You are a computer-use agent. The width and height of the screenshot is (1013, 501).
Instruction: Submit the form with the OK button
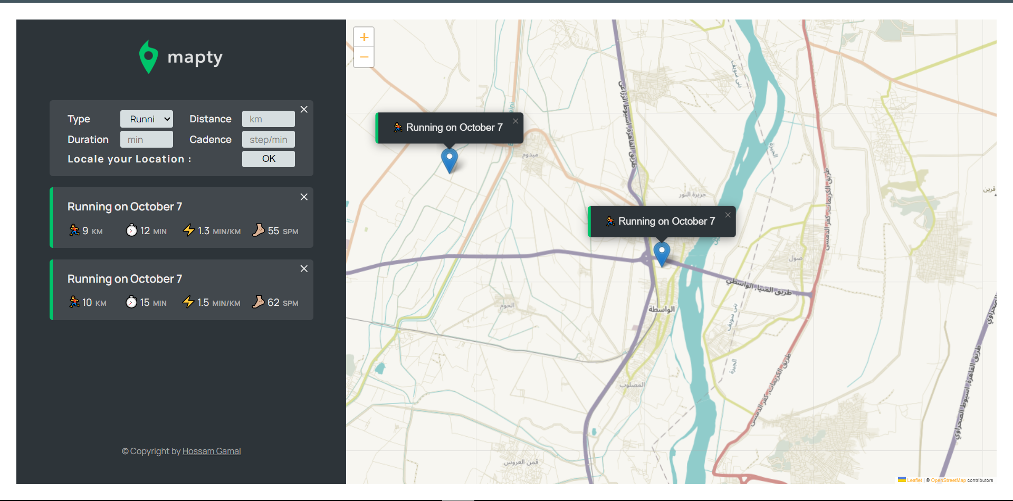point(269,159)
